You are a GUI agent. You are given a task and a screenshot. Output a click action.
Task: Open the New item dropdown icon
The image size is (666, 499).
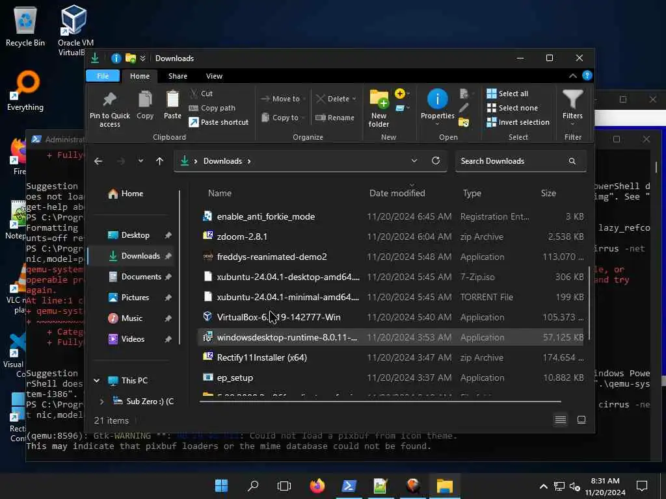click(x=402, y=94)
